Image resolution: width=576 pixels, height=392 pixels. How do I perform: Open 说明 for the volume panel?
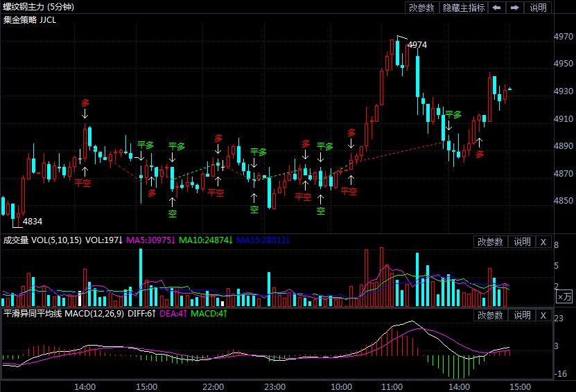point(522,242)
